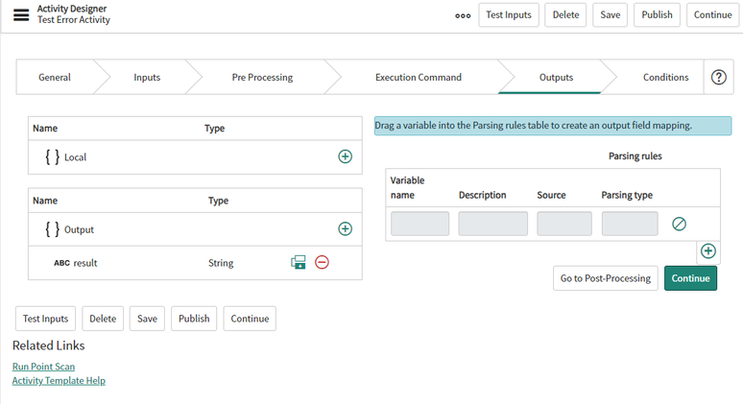This screenshot has height=404, width=743.
Task: Click the bottom Save button
Action: [147, 319]
